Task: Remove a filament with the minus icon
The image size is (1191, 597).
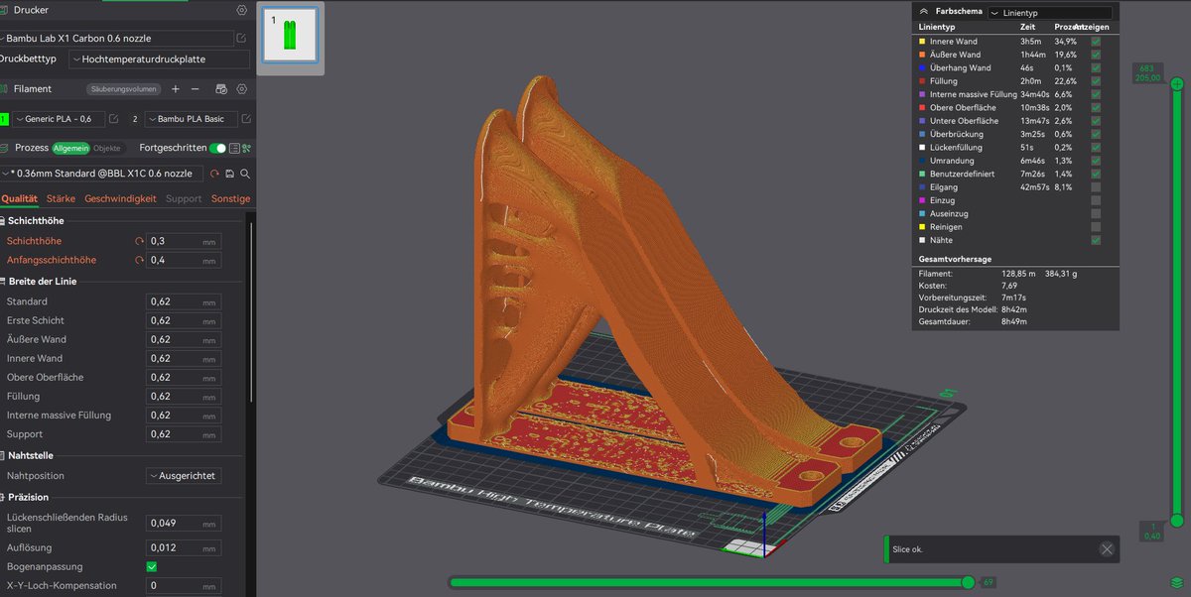Action: pos(197,88)
